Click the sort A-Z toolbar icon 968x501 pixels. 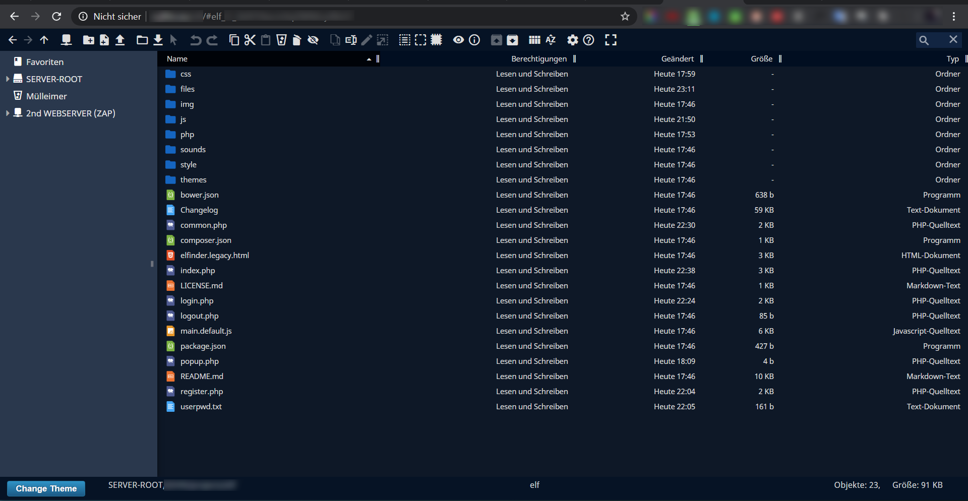click(x=551, y=40)
